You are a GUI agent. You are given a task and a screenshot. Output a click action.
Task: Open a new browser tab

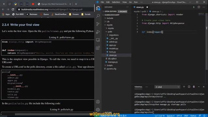tap(76, 4)
